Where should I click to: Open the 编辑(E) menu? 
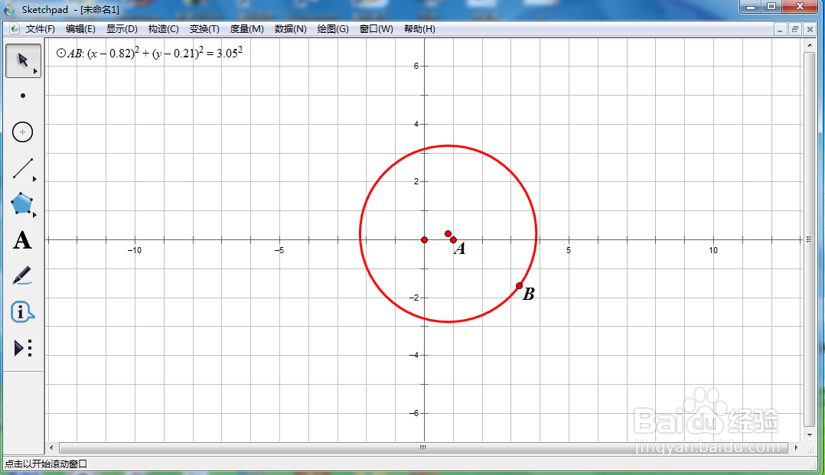(80, 29)
